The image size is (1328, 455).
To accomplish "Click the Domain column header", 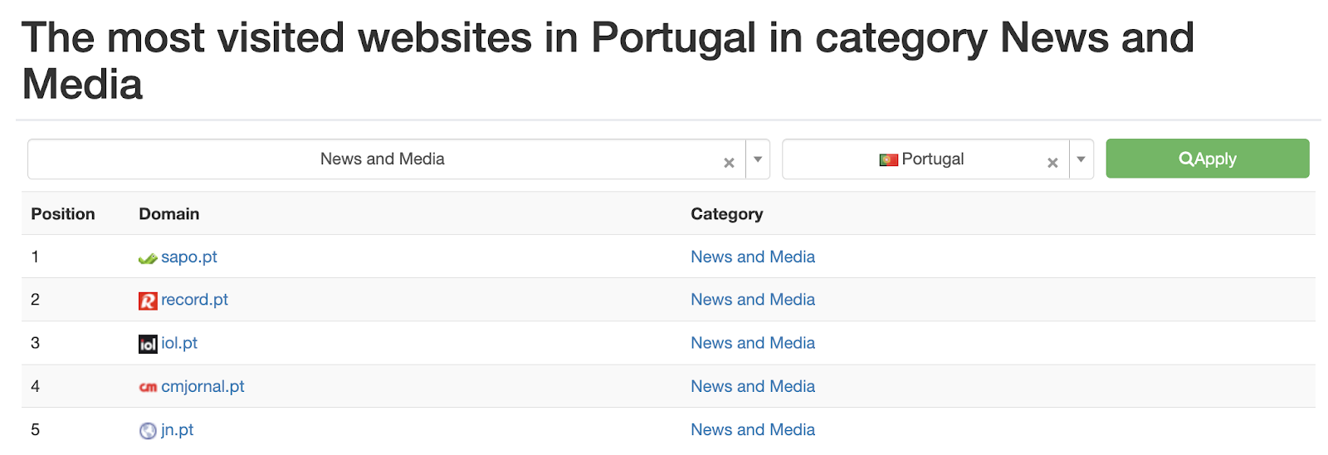I will tap(169, 213).
